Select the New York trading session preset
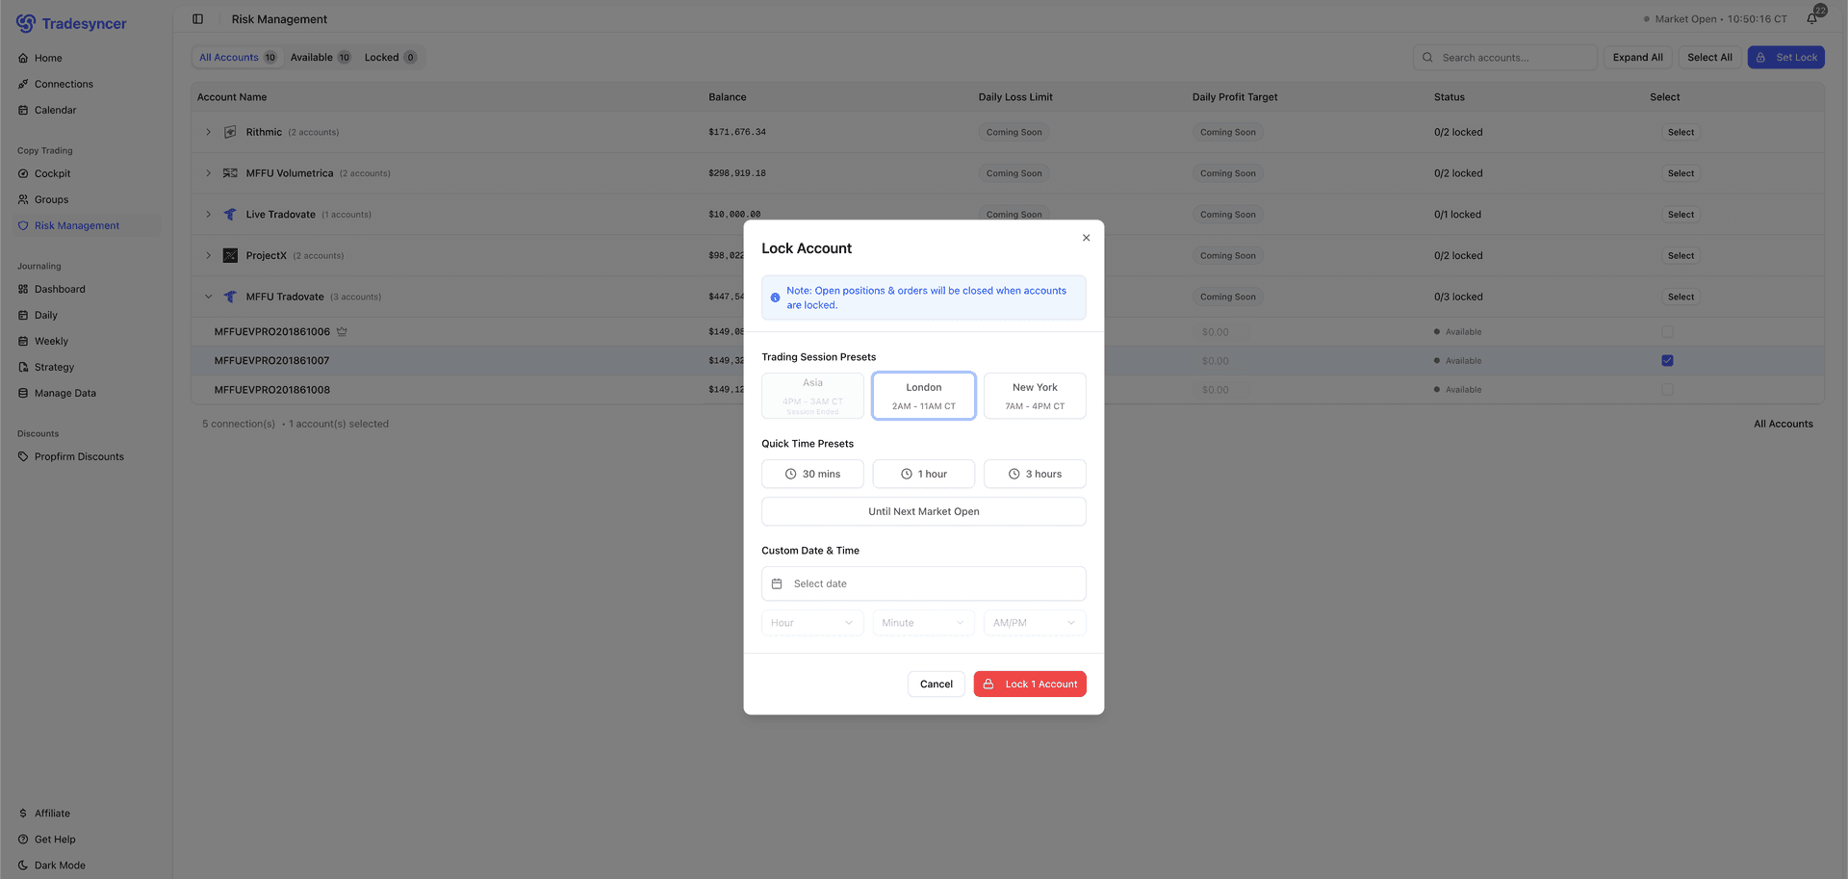1848x879 pixels. [1034, 395]
